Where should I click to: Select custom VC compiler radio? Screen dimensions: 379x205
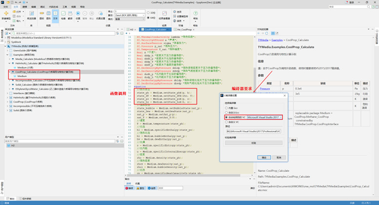click(x=226, y=122)
